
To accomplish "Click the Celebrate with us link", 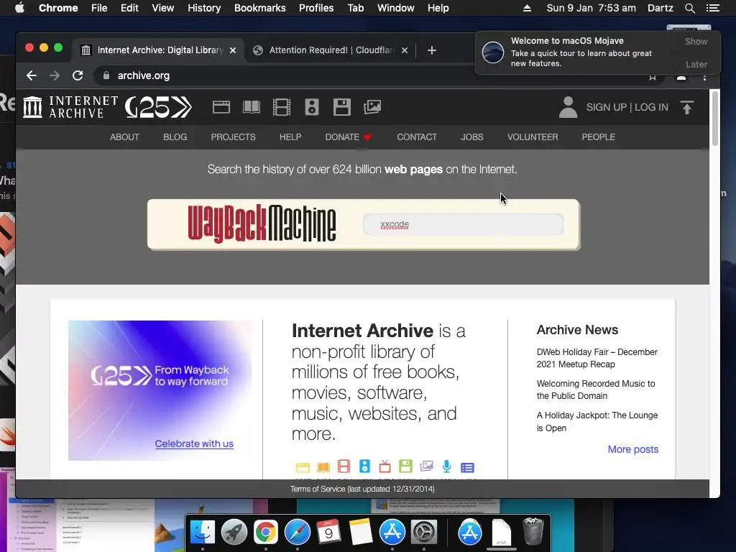I will click(194, 443).
